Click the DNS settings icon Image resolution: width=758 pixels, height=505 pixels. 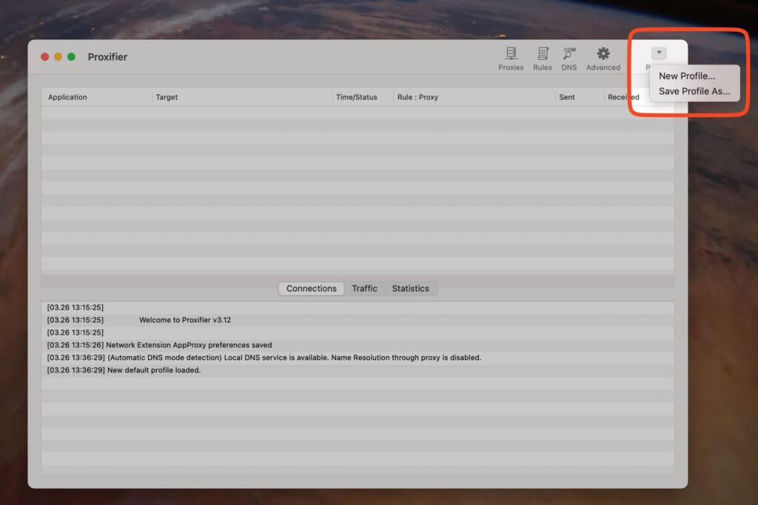[x=568, y=58]
